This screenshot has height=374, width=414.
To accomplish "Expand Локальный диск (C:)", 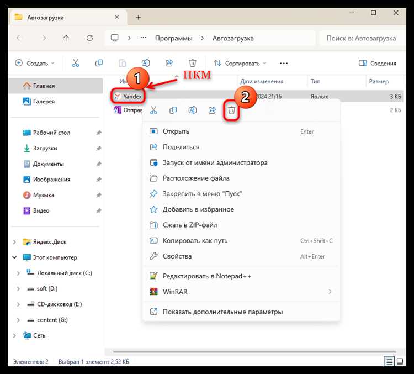I will click(x=18, y=273).
